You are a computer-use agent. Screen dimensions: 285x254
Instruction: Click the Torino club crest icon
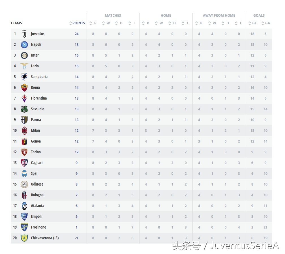[24, 152]
